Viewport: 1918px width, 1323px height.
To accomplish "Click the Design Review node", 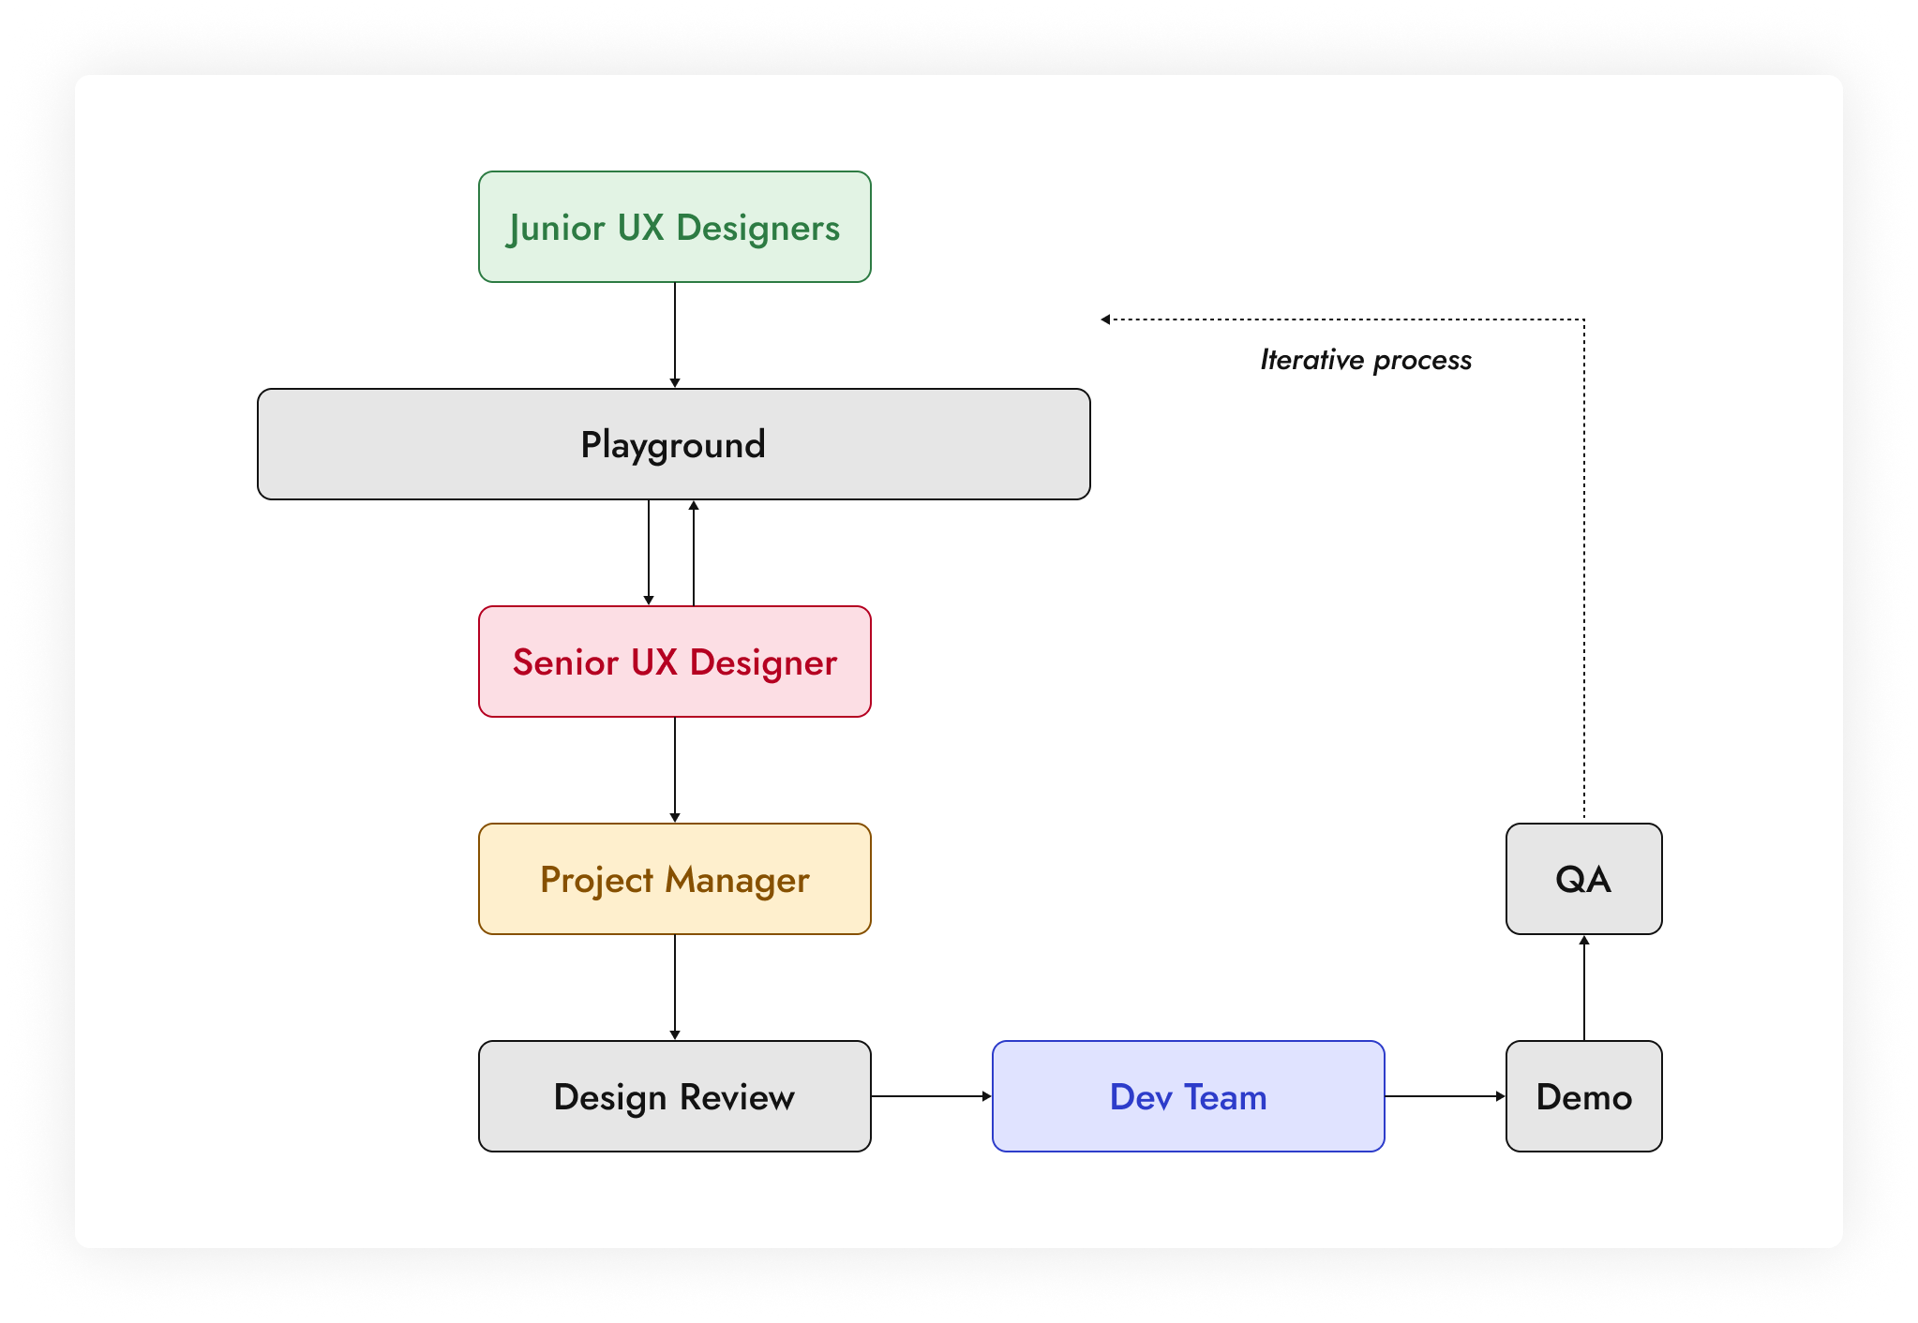I will [x=674, y=1096].
